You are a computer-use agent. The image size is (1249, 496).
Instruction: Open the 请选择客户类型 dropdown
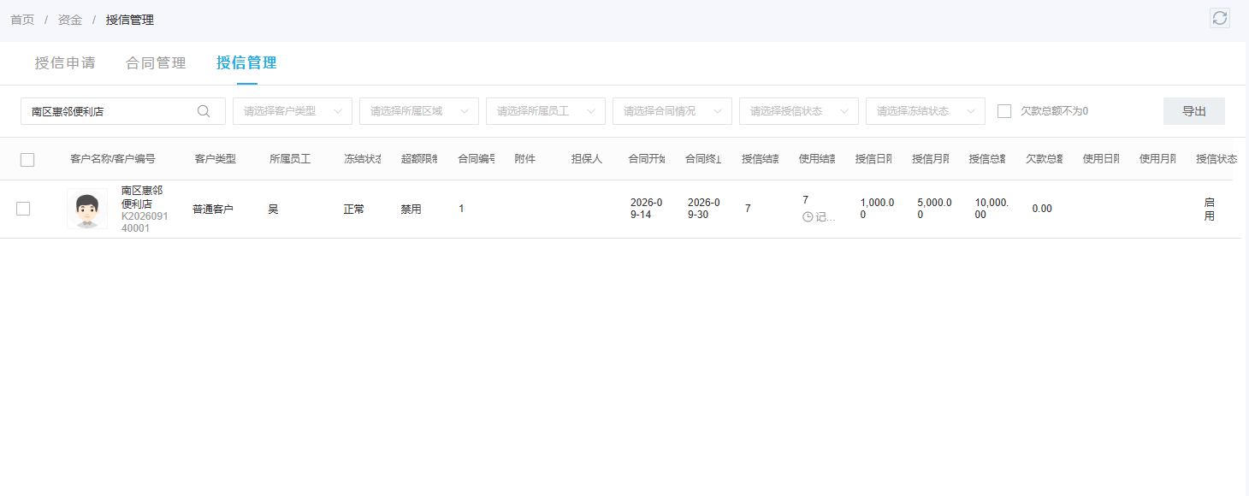[293, 111]
